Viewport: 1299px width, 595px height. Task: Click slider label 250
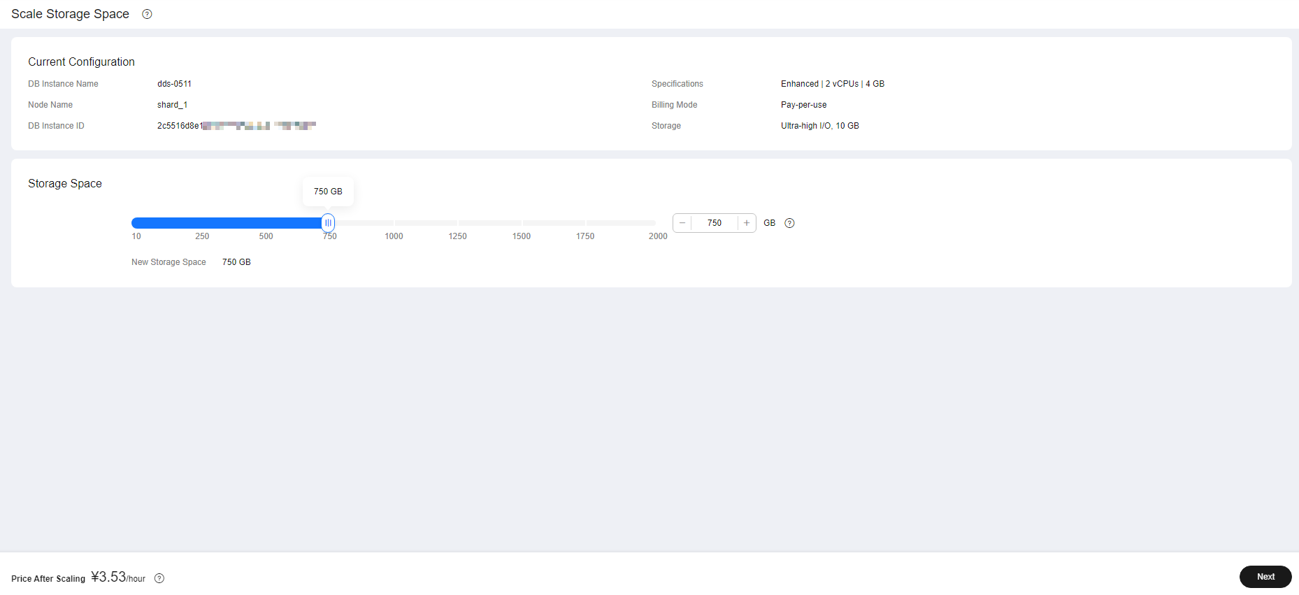tap(202, 236)
